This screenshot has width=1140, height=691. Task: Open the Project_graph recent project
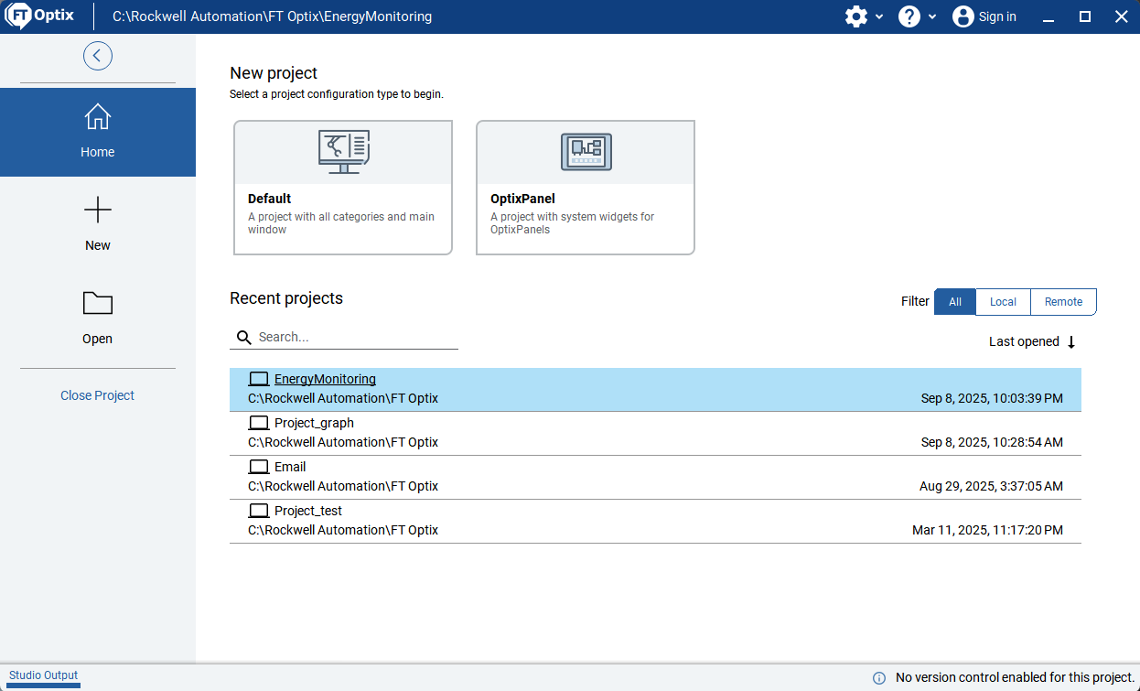pos(314,423)
